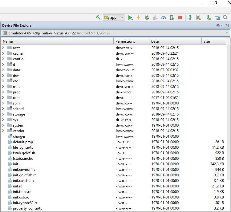Open SDK Manager download icon
The image size is (231, 212).
[x=209, y=18]
